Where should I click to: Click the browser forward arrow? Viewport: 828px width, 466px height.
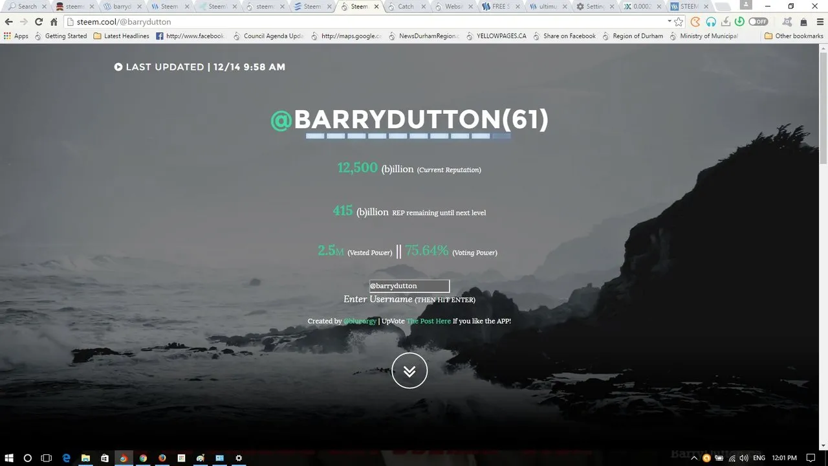pos(24,21)
